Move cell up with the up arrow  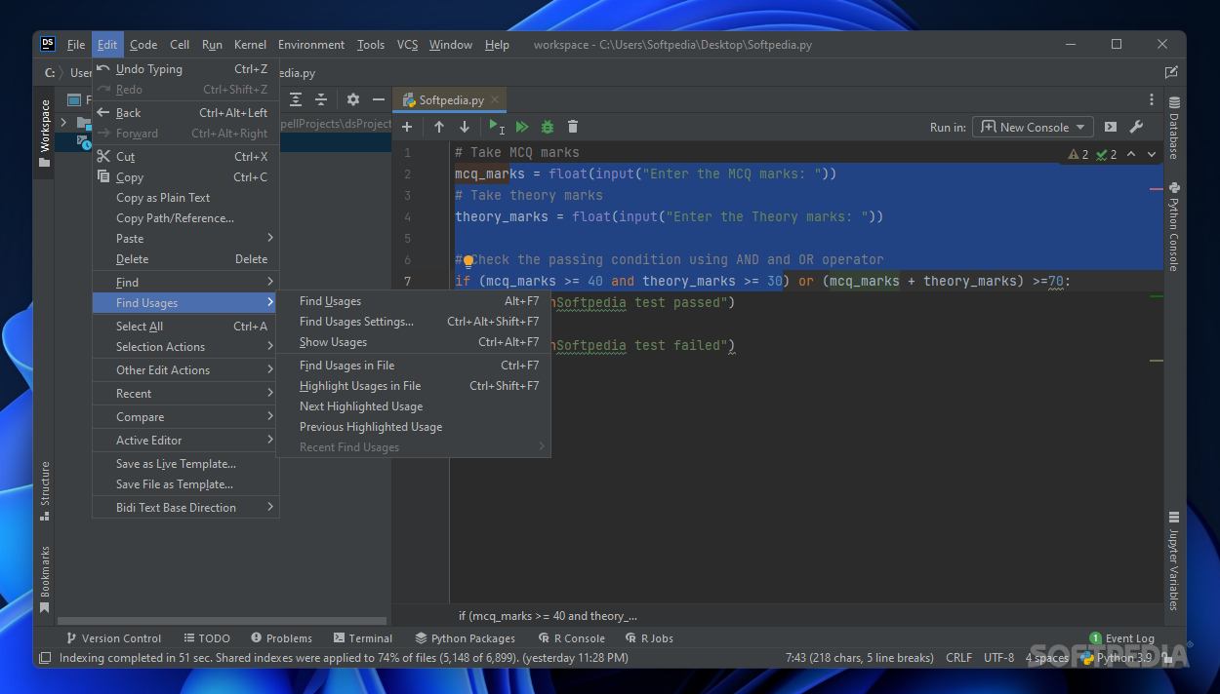439,128
